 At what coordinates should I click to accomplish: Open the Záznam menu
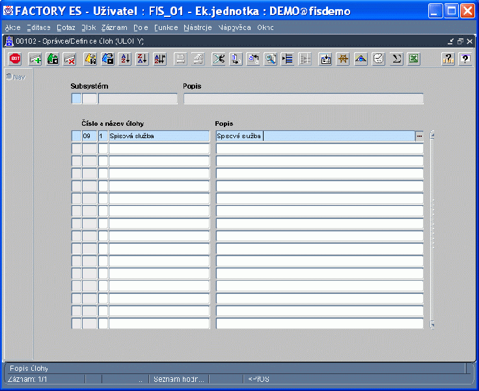[x=115, y=27]
